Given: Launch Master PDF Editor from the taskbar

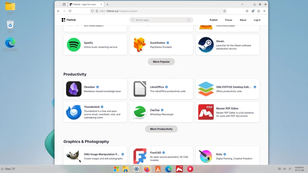Looking at the screenshot, I should (x=179, y=169).
